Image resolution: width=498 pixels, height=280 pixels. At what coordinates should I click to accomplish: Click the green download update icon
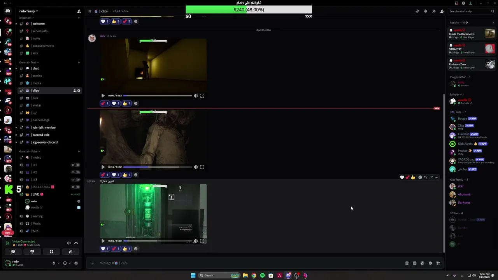(470, 3)
